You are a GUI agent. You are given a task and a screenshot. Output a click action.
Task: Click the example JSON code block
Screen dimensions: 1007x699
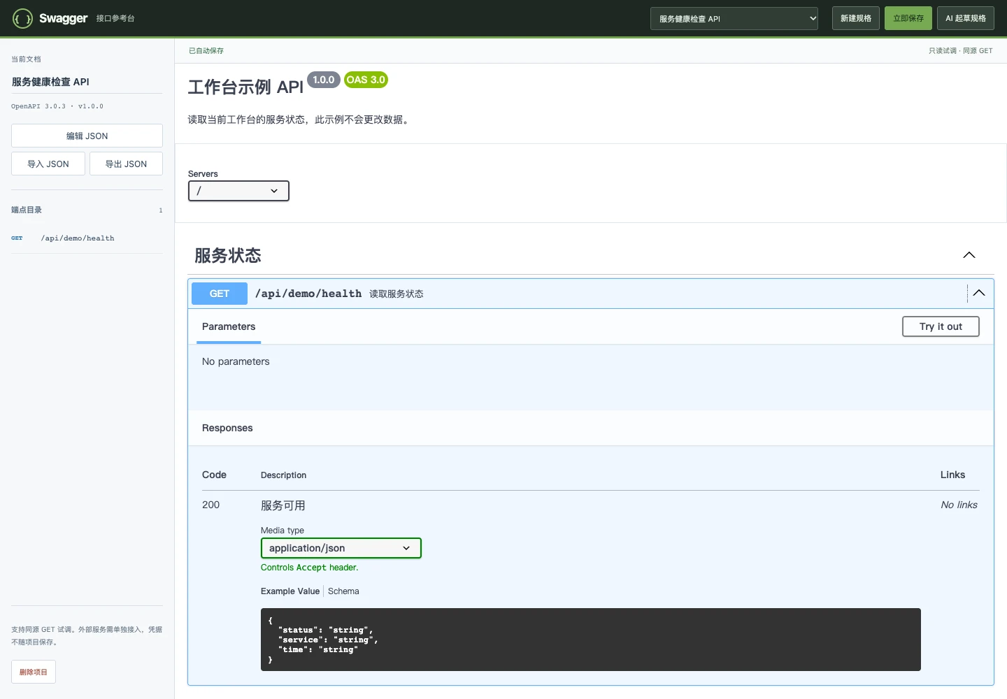click(591, 640)
